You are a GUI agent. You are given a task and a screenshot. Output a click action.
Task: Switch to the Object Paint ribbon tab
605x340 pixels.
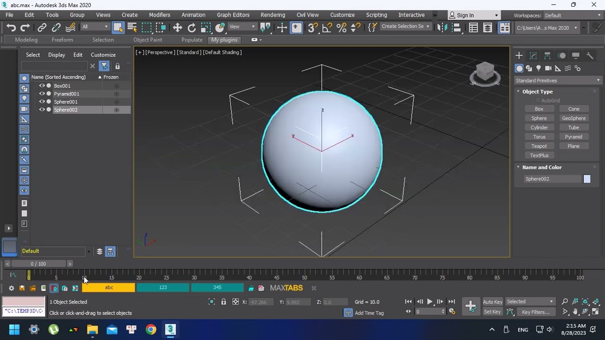pos(147,40)
